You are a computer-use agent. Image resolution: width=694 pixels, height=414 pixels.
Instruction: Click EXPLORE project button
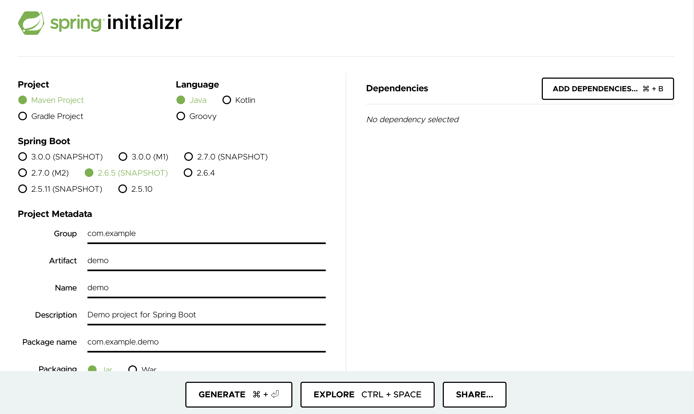(x=367, y=394)
